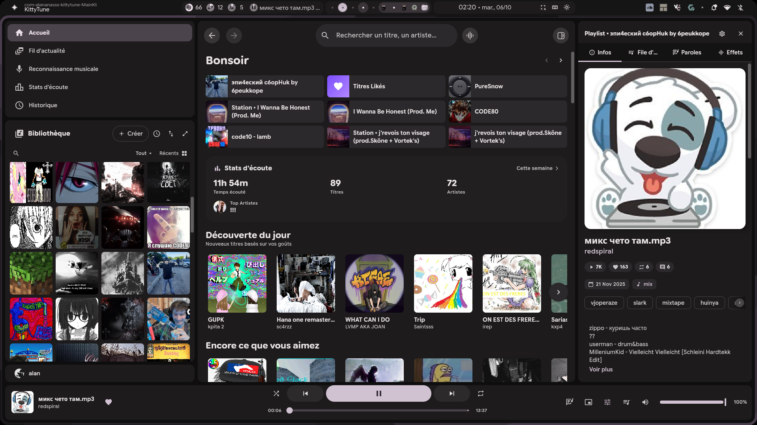
Task: Go back using the left arrow button
Action: (x=212, y=35)
